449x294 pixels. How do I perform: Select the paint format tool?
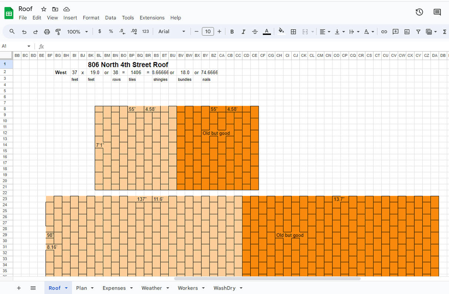(58, 32)
